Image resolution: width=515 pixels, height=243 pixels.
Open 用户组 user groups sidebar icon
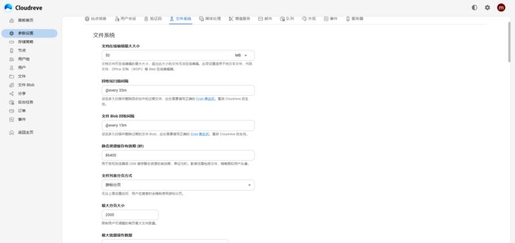pos(12,59)
